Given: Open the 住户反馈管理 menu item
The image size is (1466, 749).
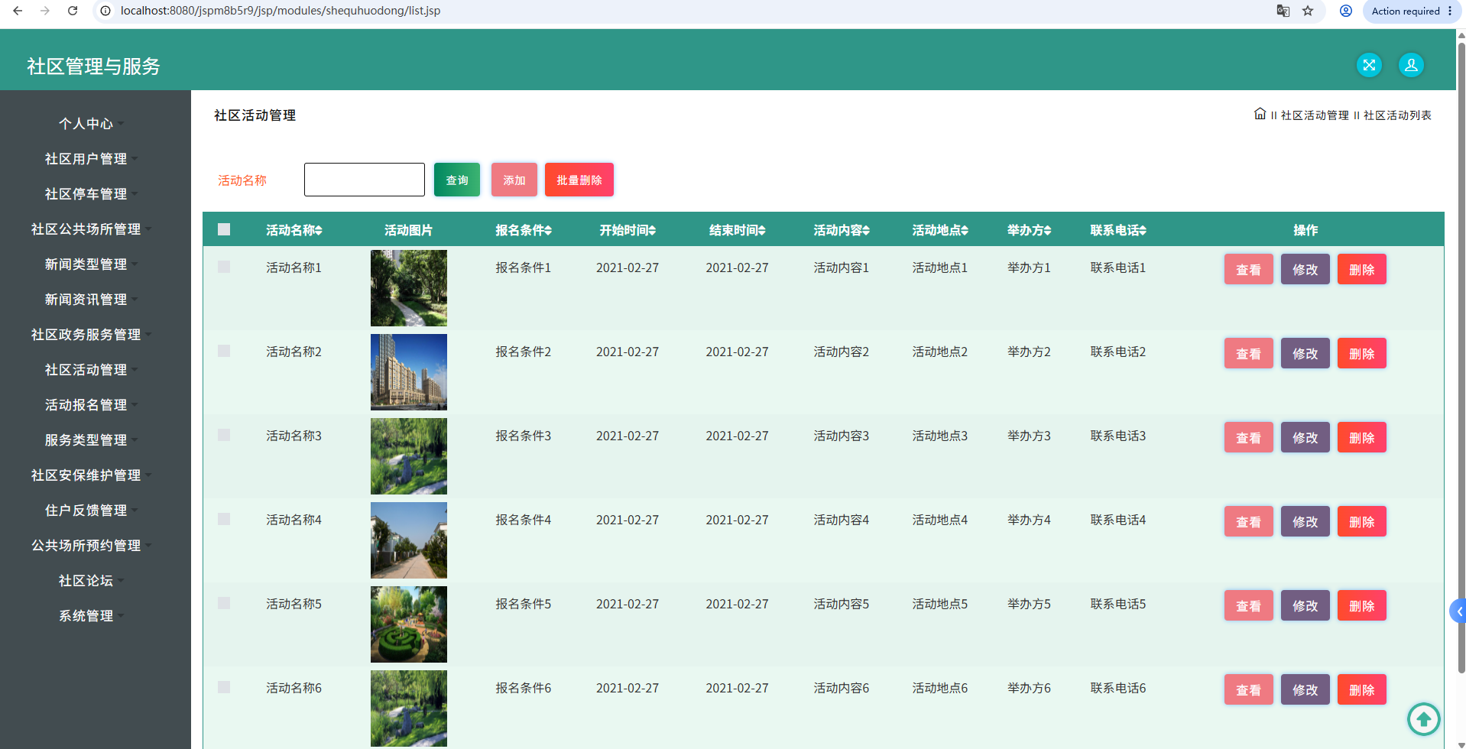Looking at the screenshot, I should click(91, 511).
